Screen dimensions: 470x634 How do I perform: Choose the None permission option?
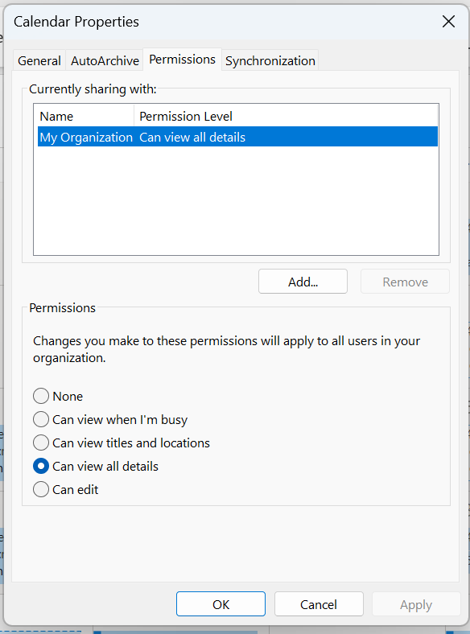(58, 396)
